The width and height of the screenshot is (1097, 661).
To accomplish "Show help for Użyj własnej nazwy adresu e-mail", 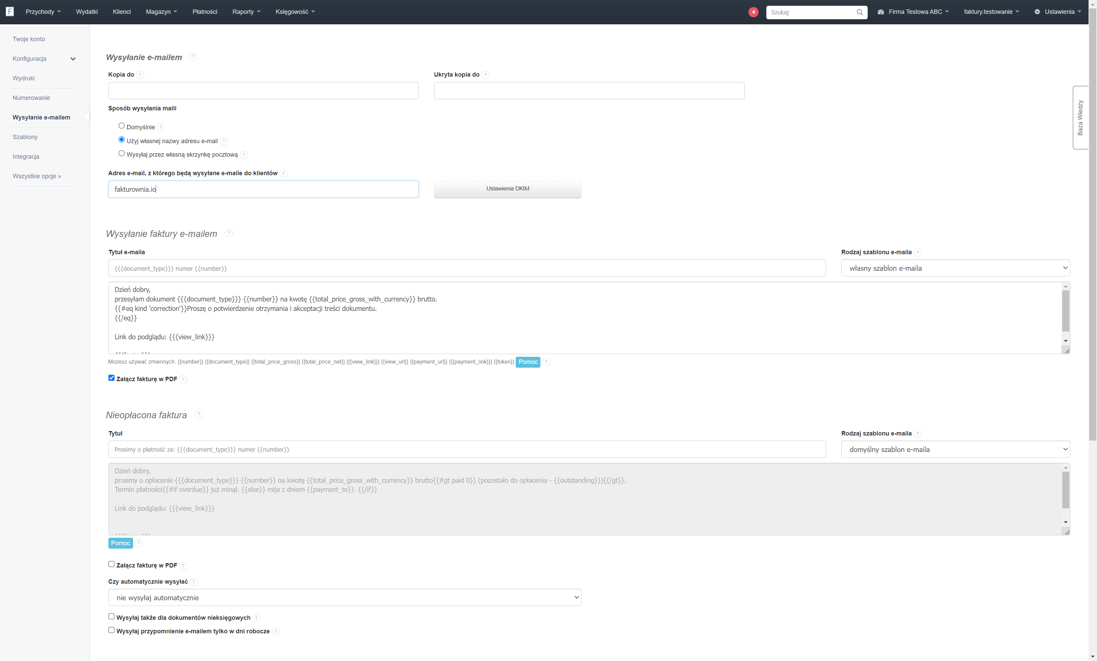I will [224, 141].
